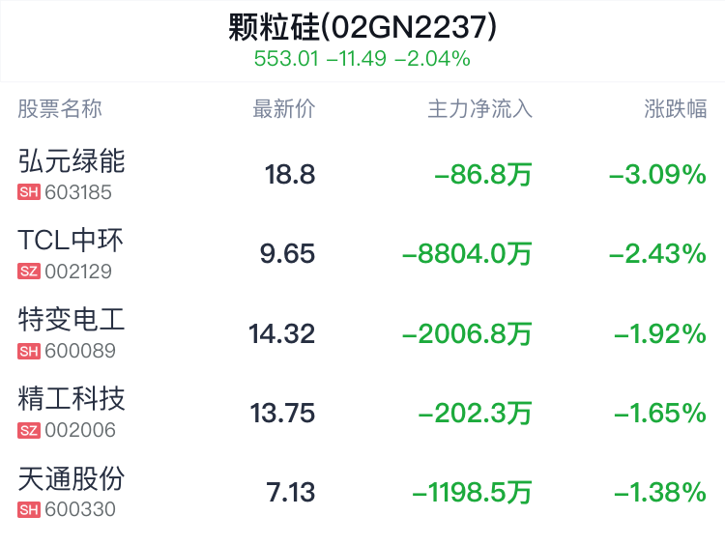Click the sector index value 553.01
This screenshot has width=725, height=545.
pyautogui.click(x=286, y=59)
